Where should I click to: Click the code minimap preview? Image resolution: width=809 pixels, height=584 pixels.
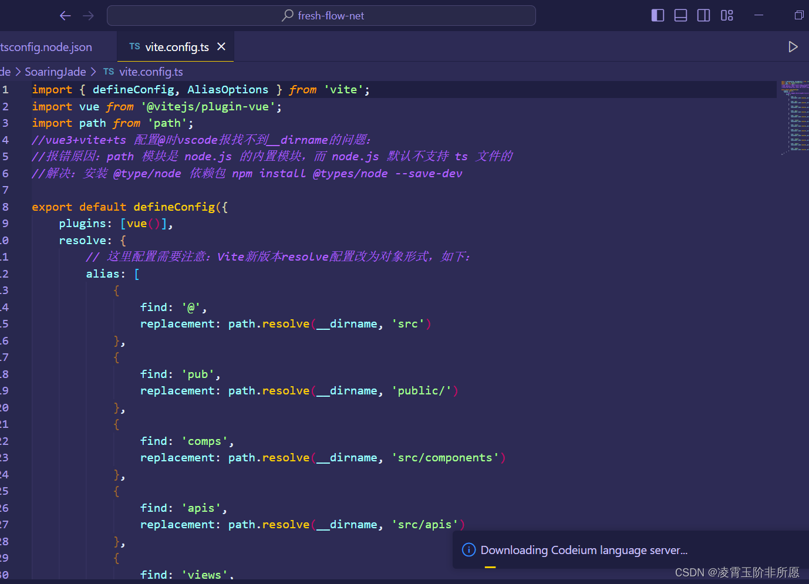click(x=794, y=117)
